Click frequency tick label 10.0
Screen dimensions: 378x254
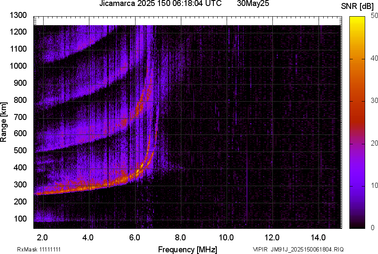(226, 238)
